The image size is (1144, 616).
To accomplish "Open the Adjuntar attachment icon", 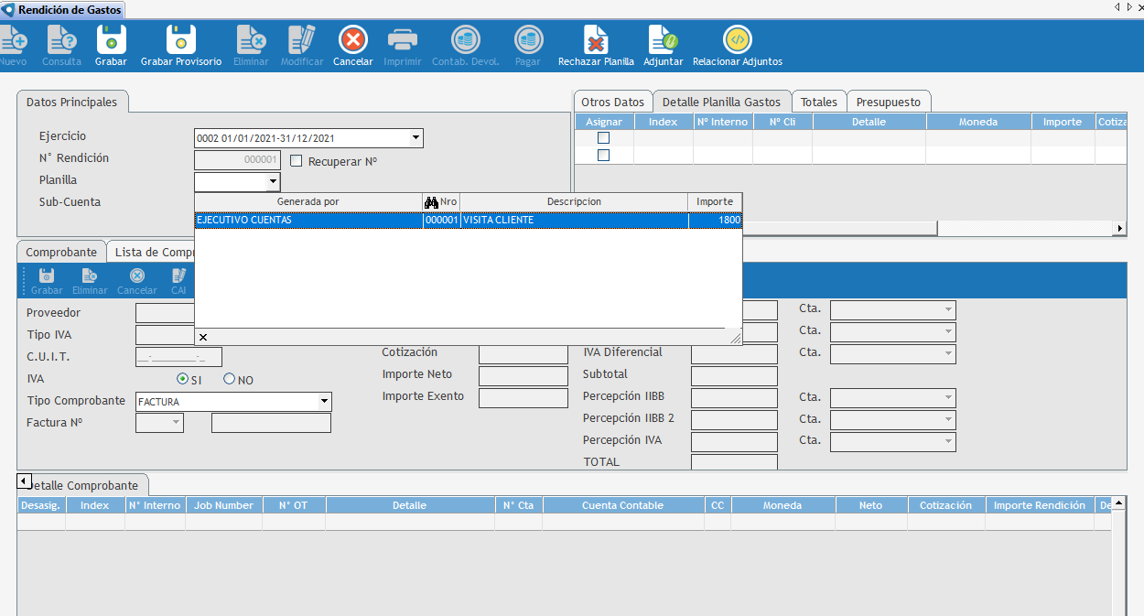I will coord(663,41).
